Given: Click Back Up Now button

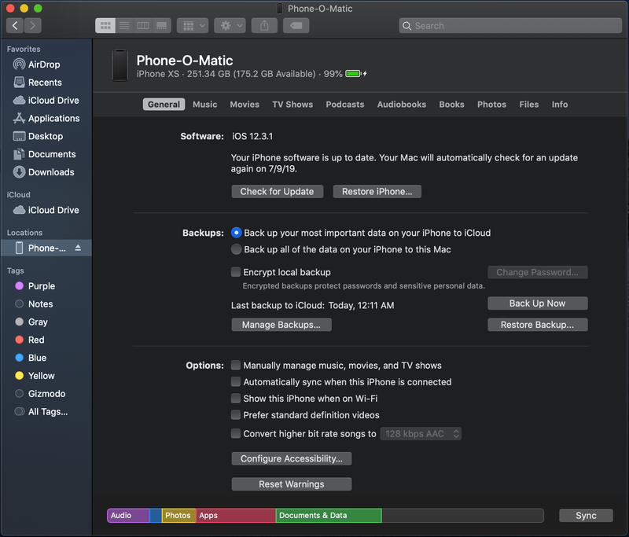Looking at the screenshot, I should [538, 303].
